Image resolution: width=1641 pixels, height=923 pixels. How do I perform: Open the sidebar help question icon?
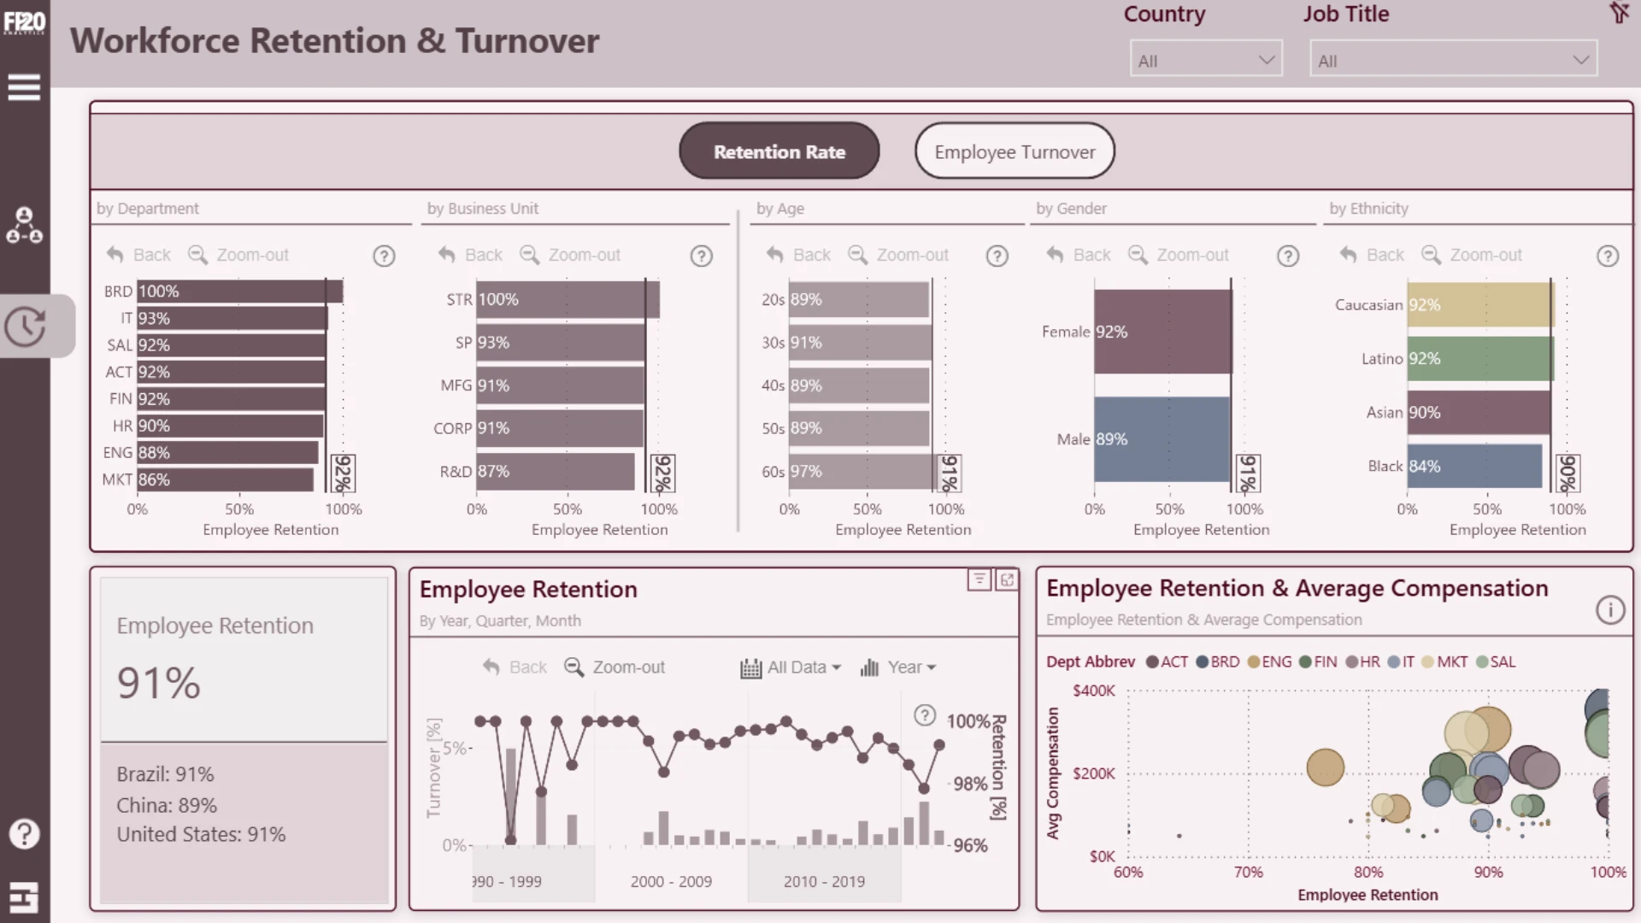tap(24, 833)
